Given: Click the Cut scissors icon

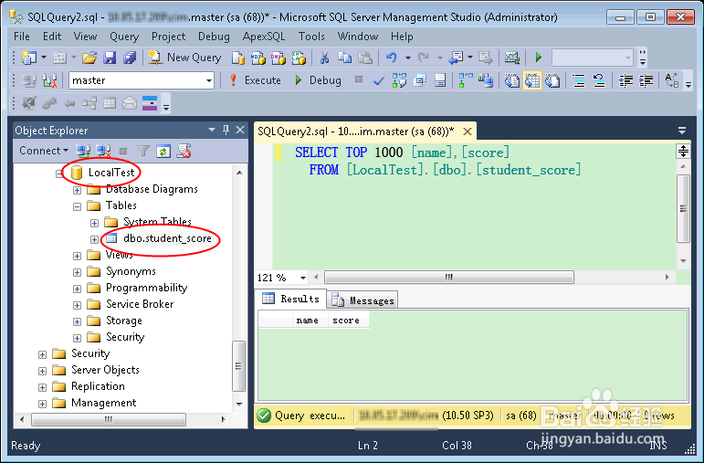Looking at the screenshot, I should point(324,58).
